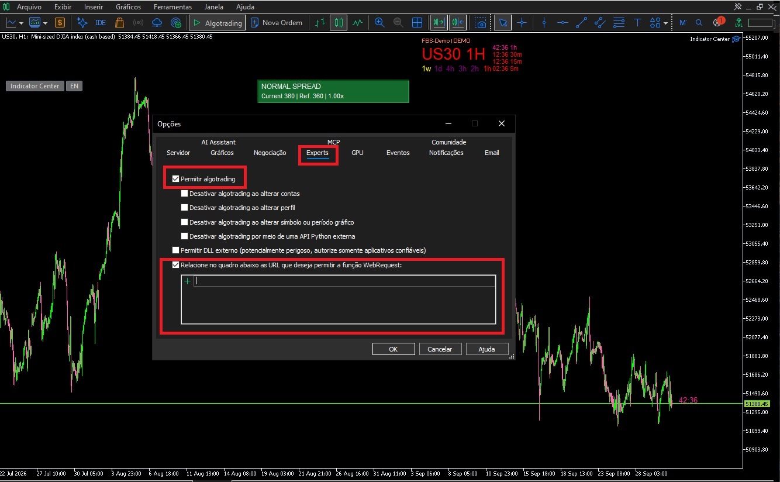
Task: Click the tile windows grid icon
Action: coord(417,23)
